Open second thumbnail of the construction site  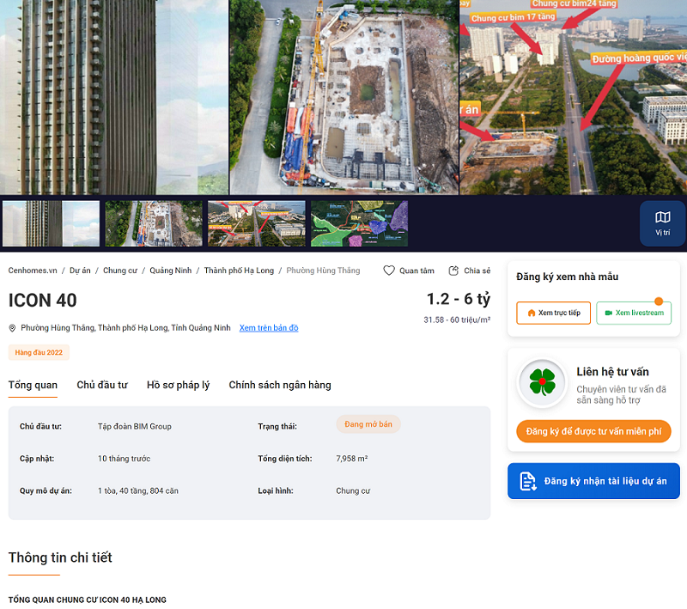pyautogui.click(x=154, y=223)
